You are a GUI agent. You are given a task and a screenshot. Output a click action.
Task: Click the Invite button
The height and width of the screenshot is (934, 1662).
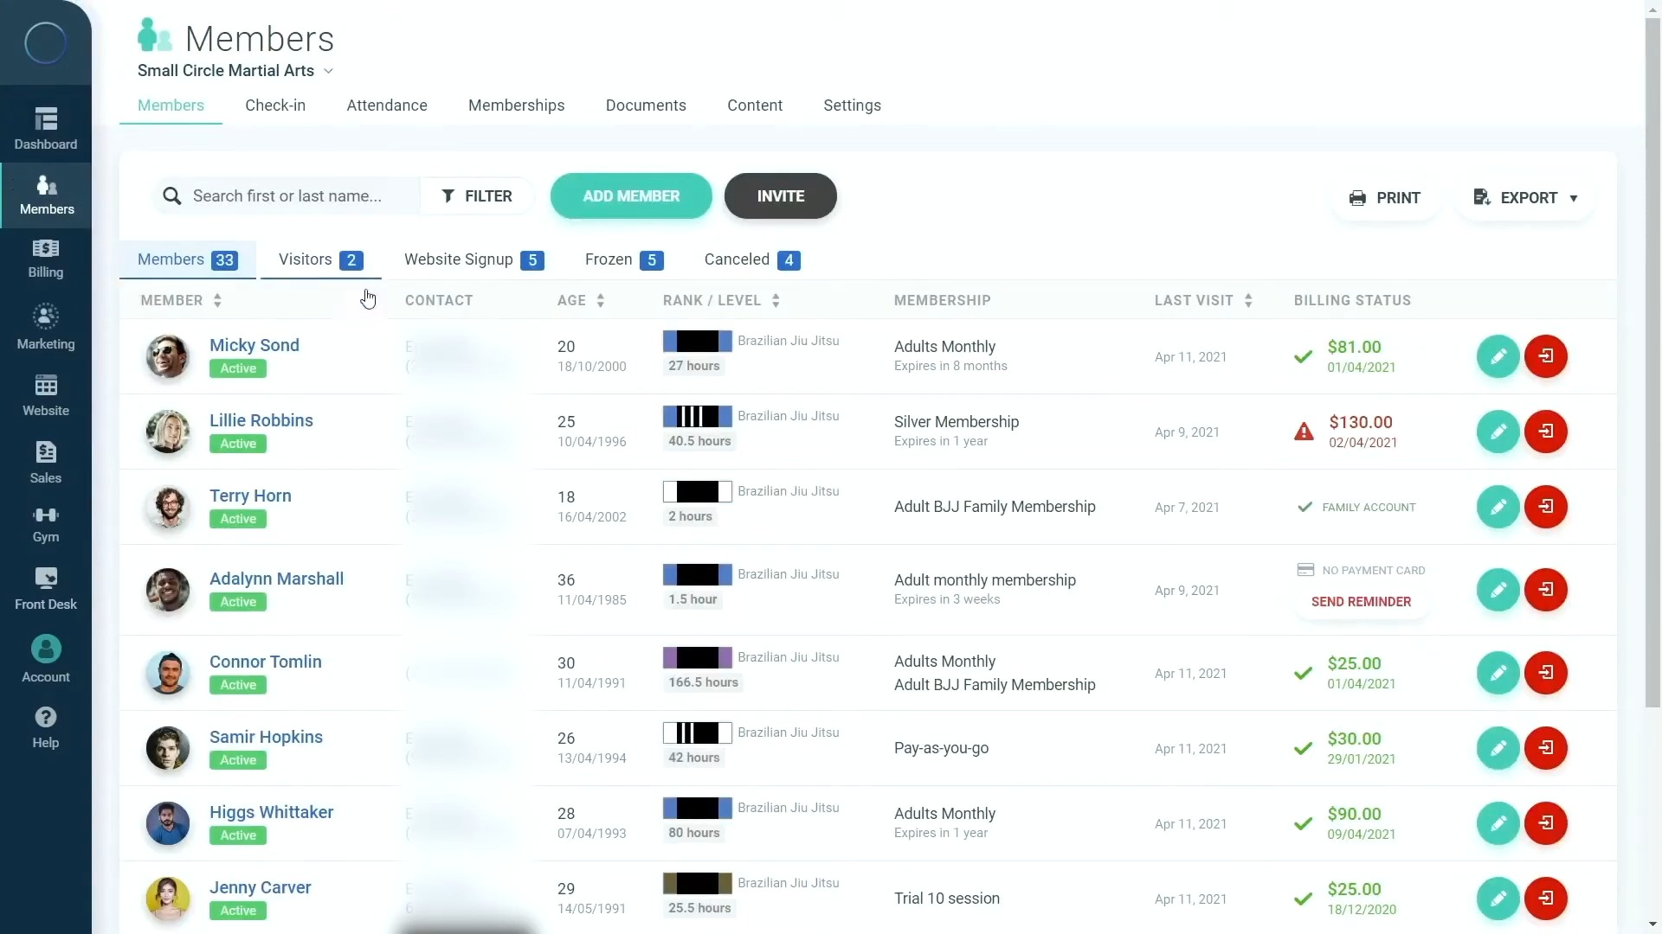coord(781,196)
